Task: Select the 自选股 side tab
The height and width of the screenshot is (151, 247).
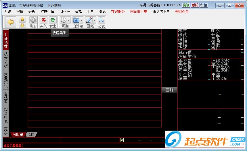Action: click(x=6, y=98)
